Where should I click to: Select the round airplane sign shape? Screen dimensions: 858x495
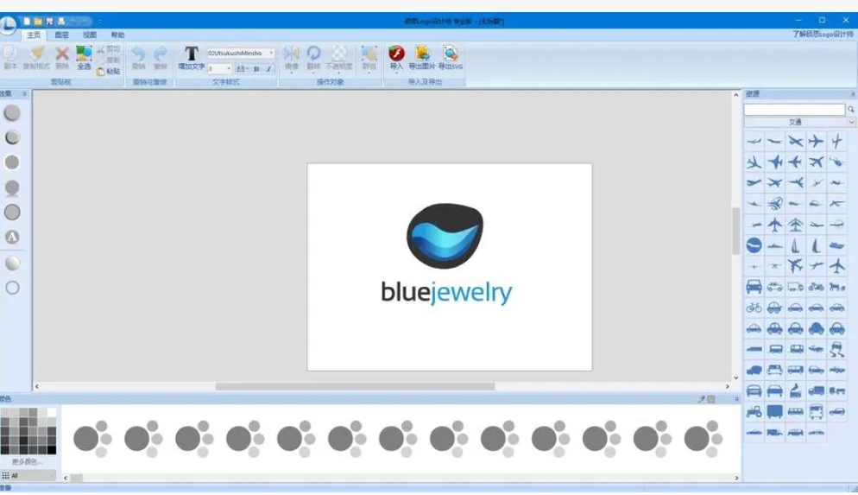[754, 245]
